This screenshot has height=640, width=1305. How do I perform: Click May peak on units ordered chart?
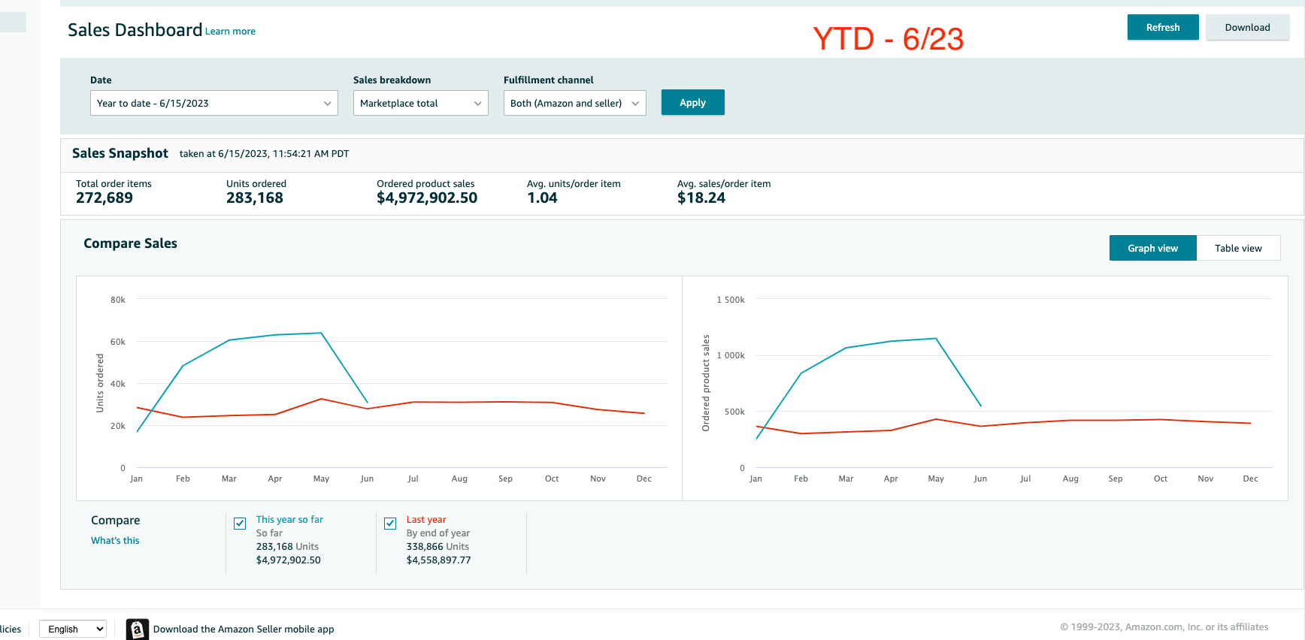(321, 333)
